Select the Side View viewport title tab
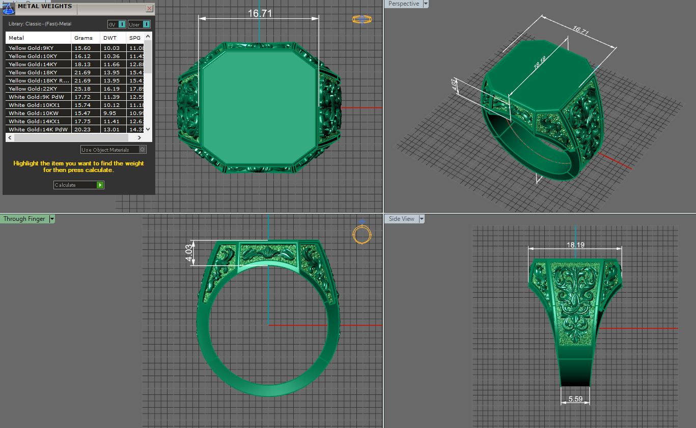The image size is (696, 428). point(402,219)
